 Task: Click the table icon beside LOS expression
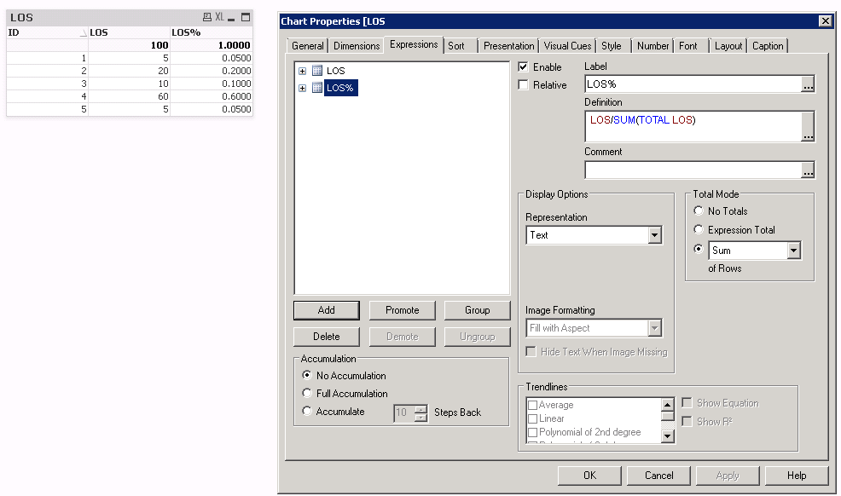[x=317, y=71]
